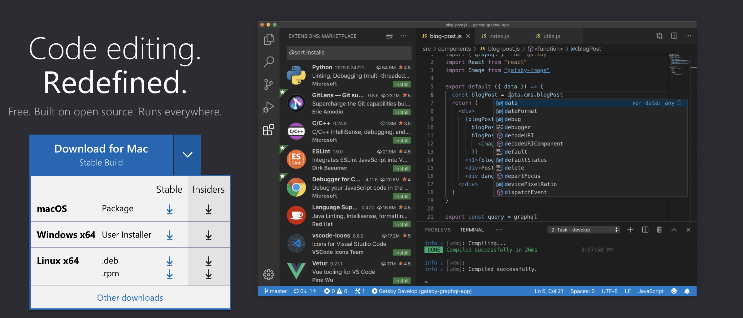Download Linux .deb Stable package
Image resolution: width=743 pixels, height=318 pixels.
point(170,261)
